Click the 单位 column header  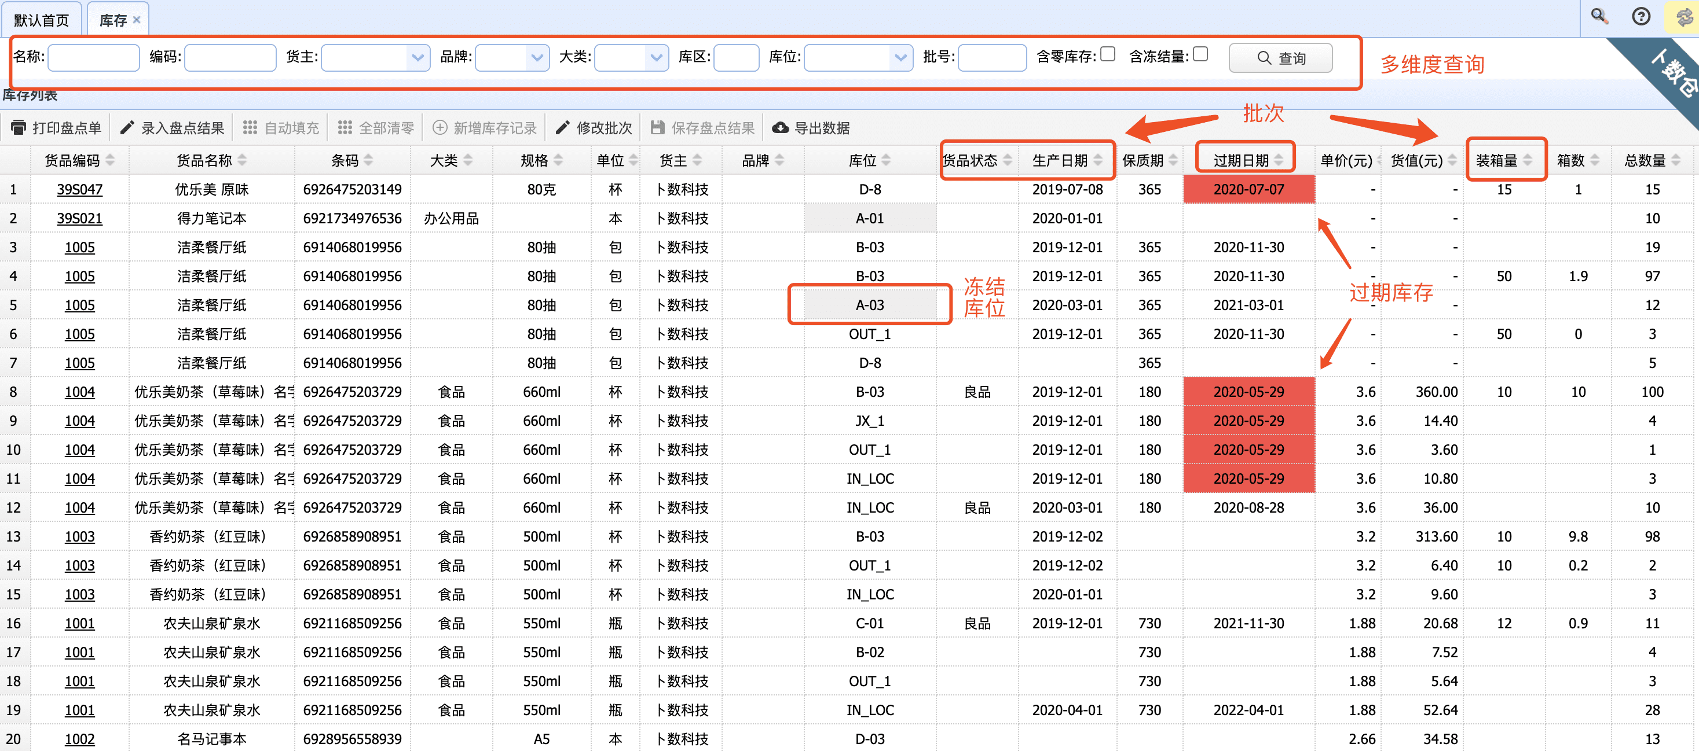(616, 160)
